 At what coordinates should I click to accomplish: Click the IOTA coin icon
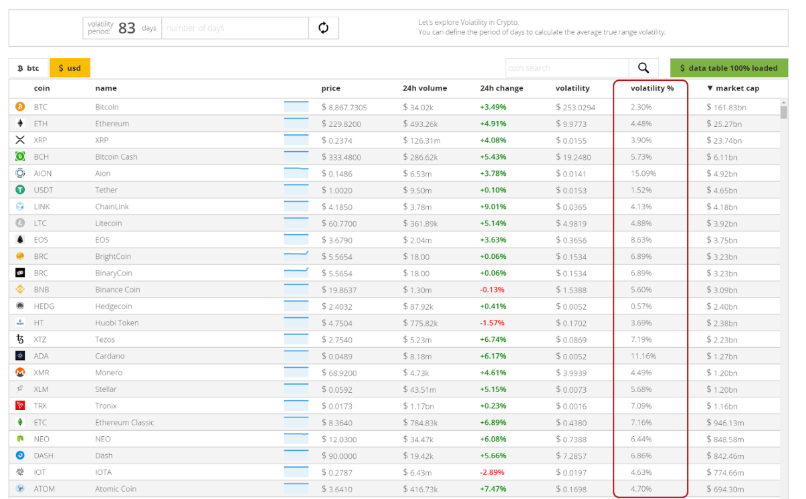coord(20,472)
